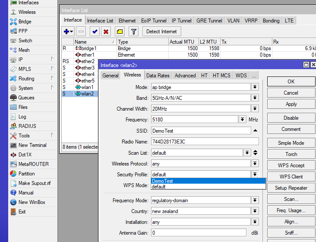Click the blue plus add interface icon
316x242 pixels.
(66, 32)
